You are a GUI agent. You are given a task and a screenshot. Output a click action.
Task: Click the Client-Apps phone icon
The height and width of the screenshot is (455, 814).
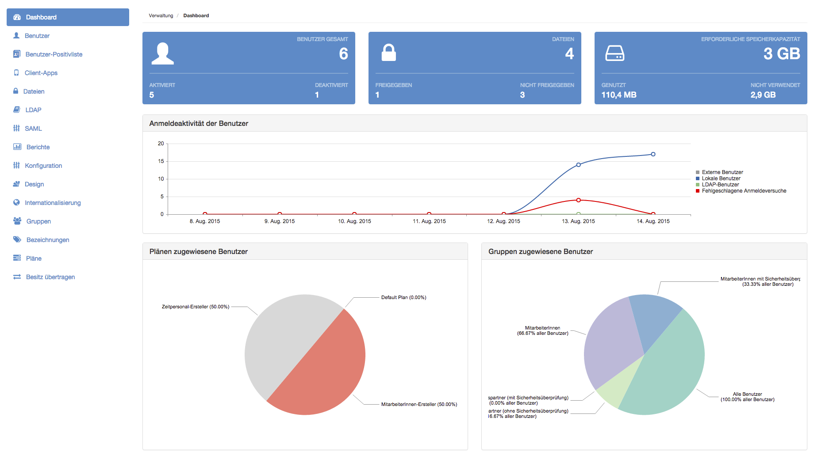click(16, 72)
